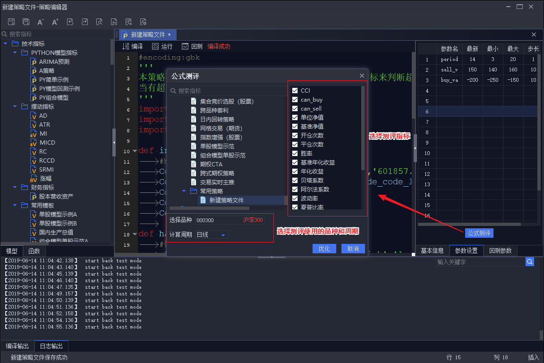The image size is (544, 363).
Task: Click the Find/search document toolbar icon
Action: pyautogui.click(x=99, y=22)
